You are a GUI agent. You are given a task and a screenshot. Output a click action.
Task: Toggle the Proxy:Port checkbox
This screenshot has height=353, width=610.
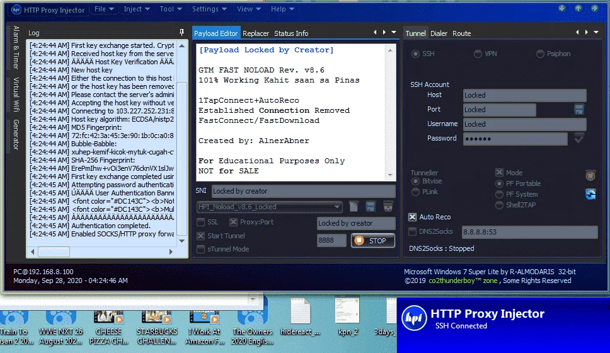pyautogui.click(x=233, y=223)
